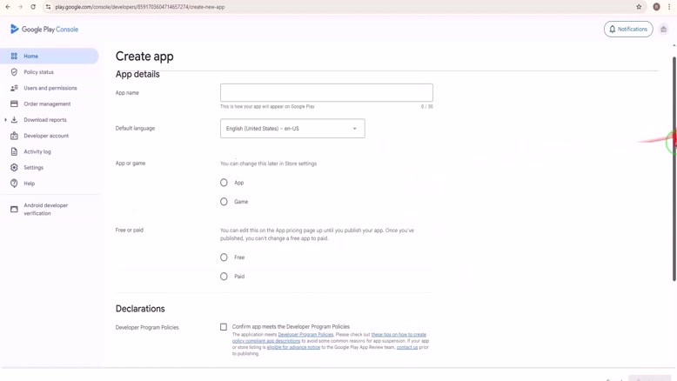Click the Activity log document icon
677x381 pixels.
[x=14, y=151]
